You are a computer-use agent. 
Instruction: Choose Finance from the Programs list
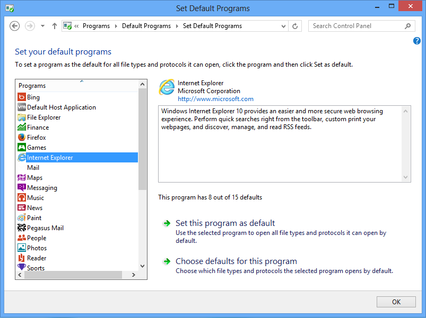38,128
